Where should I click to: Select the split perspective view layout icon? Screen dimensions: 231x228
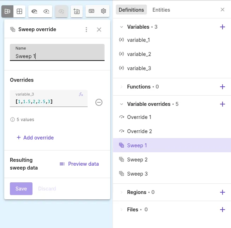[7, 11]
